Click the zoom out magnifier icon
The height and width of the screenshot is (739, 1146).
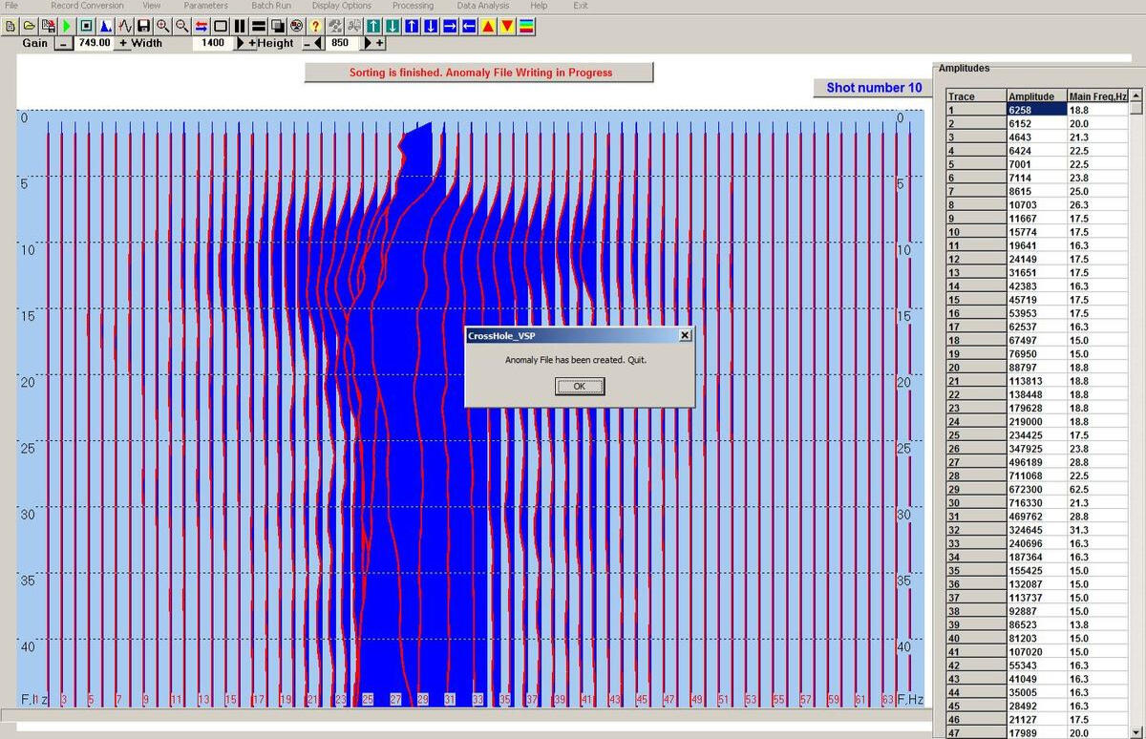181,26
